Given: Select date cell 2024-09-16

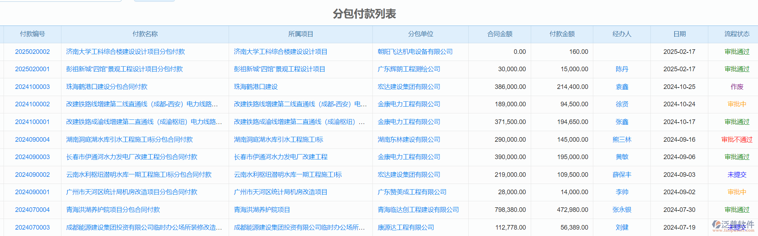Looking at the screenshot, I should point(680,140).
